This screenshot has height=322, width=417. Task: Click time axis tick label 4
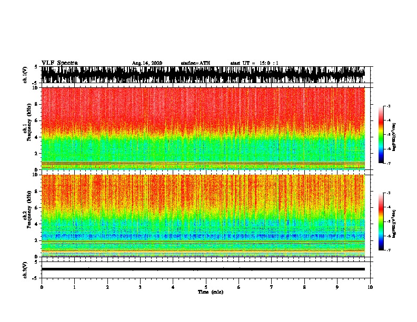(173, 287)
